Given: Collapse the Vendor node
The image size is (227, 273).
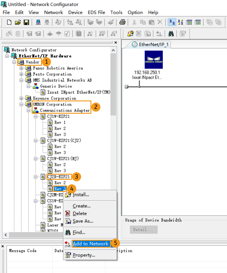Looking at the screenshot, I should [14, 62].
